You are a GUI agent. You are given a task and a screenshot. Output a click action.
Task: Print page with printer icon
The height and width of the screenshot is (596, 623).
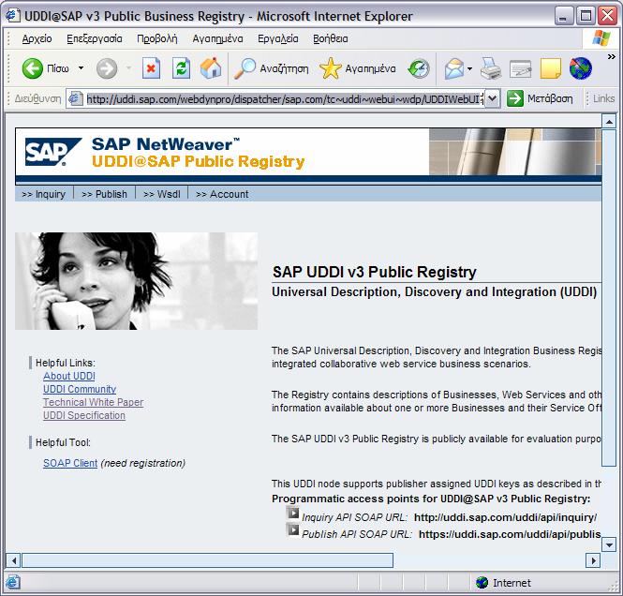[x=491, y=68]
